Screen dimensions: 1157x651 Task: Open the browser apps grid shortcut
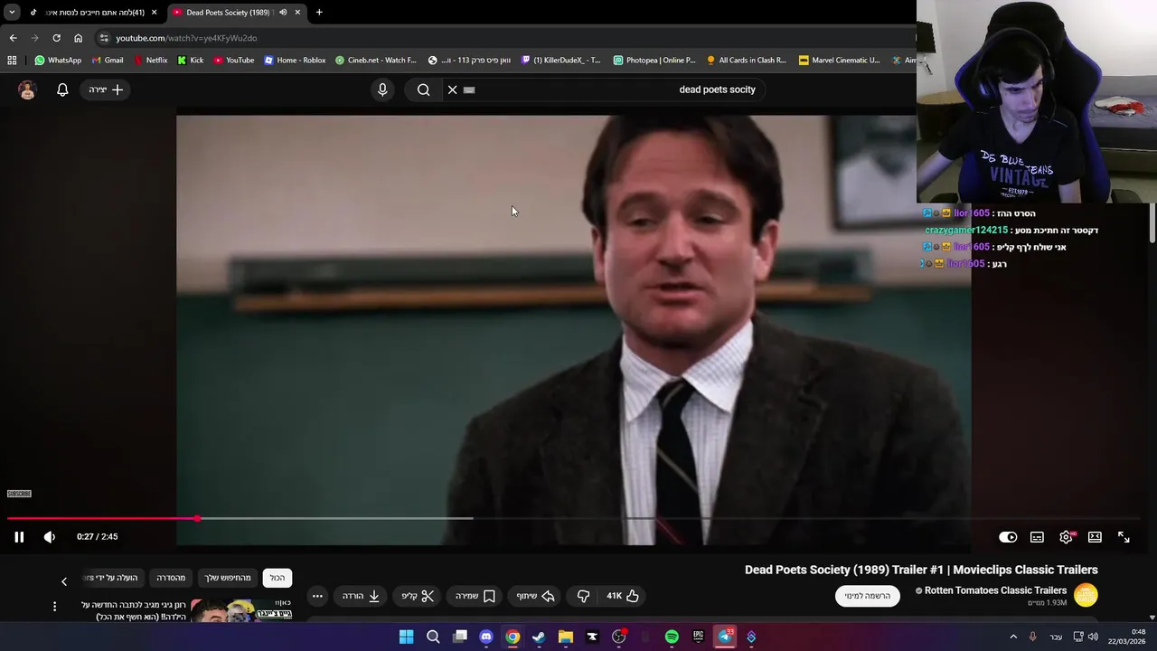12,61
